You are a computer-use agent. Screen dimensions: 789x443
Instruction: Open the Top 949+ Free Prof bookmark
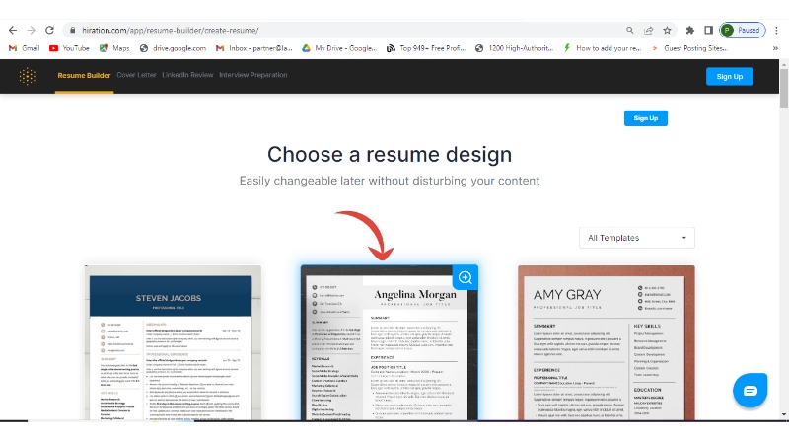426,48
